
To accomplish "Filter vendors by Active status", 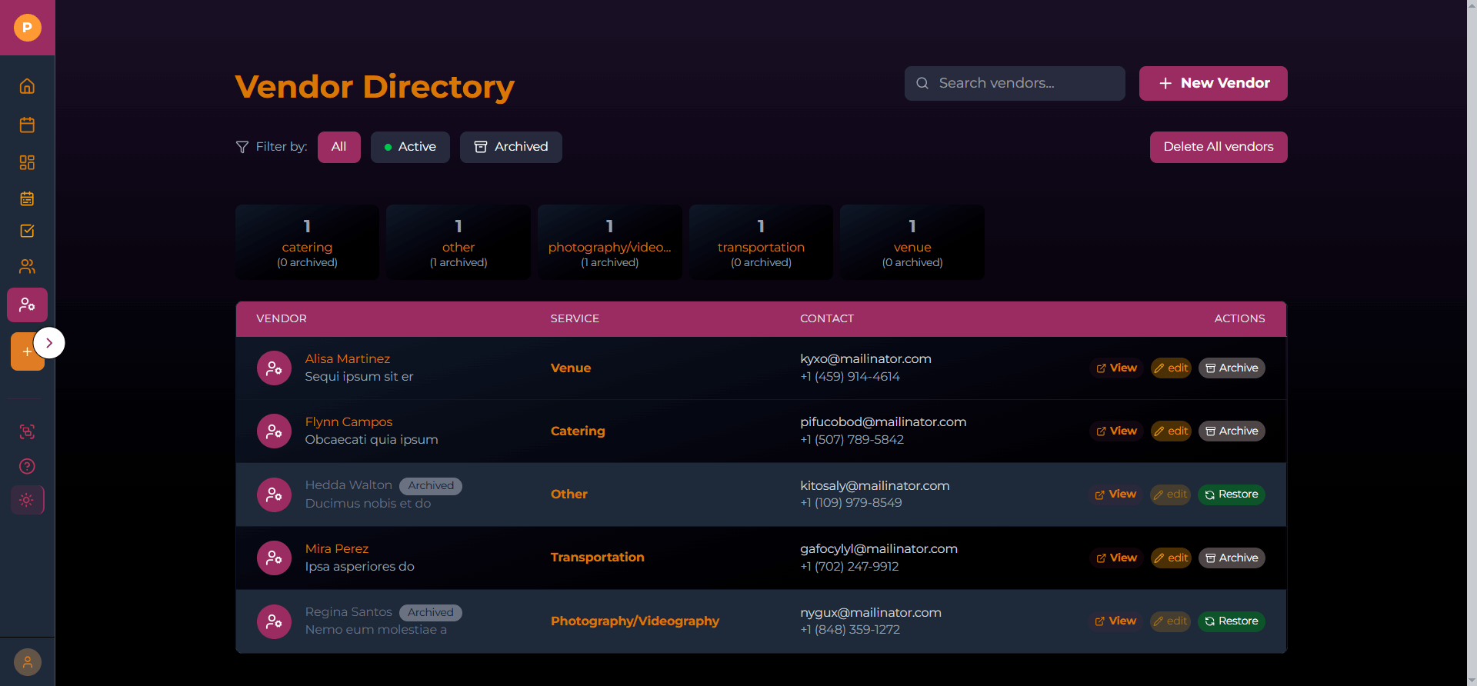I will (x=410, y=147).
